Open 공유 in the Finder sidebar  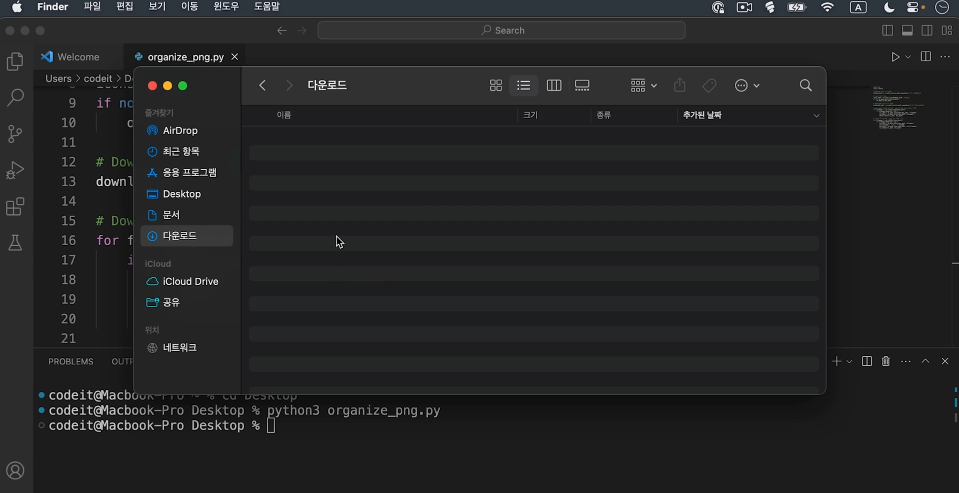tap(187, 302)
